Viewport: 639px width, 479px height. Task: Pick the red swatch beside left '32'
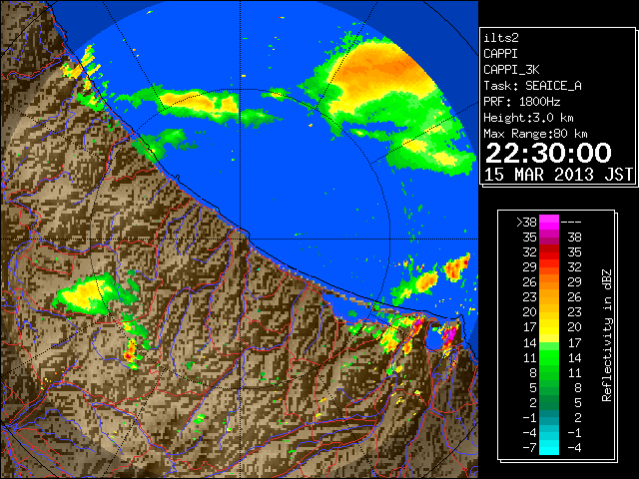click(549, 252)
